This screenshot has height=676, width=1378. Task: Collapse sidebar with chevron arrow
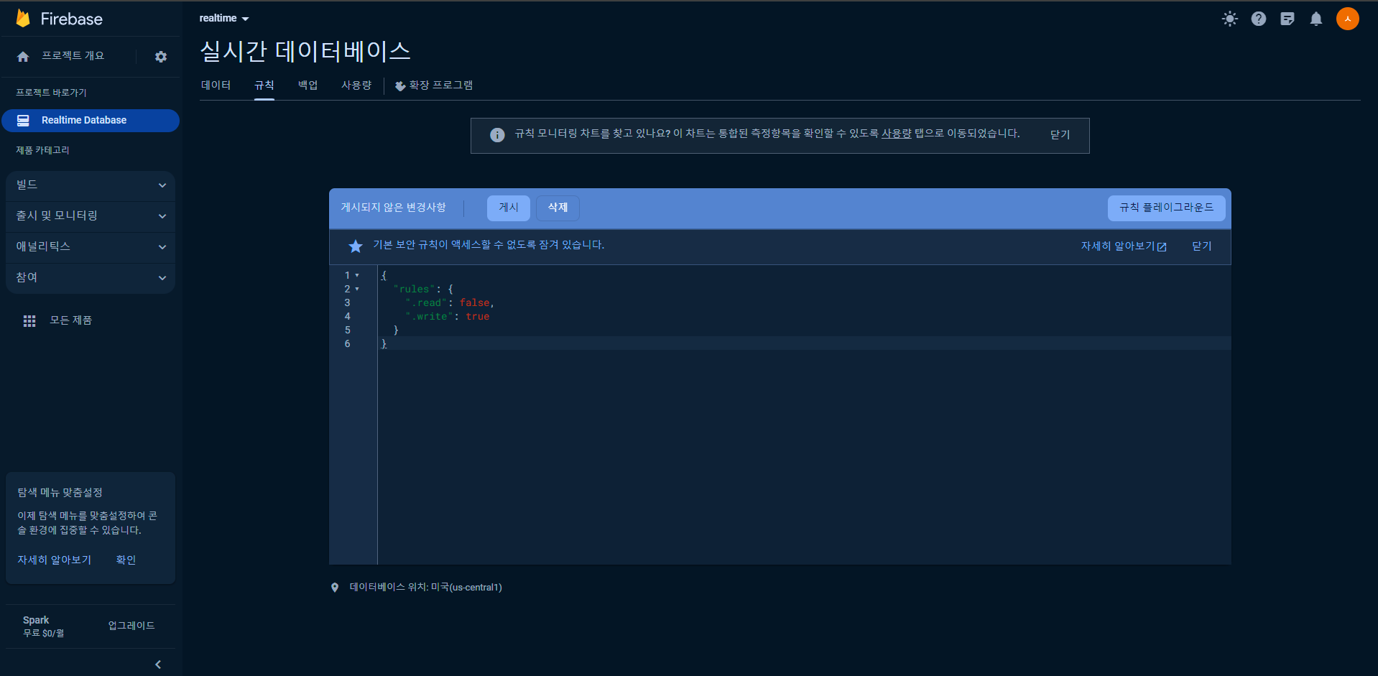(x=158, y=665)
